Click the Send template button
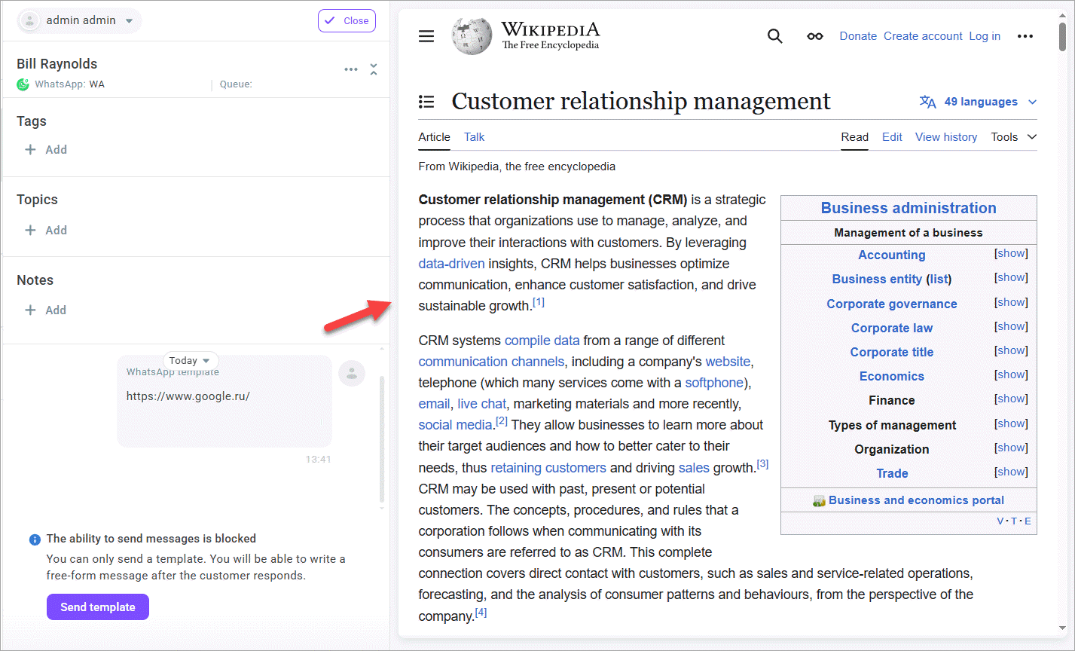1075x651 pixels. coord(98,607)
